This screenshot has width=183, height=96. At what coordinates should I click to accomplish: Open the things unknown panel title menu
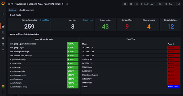point(149,20)
